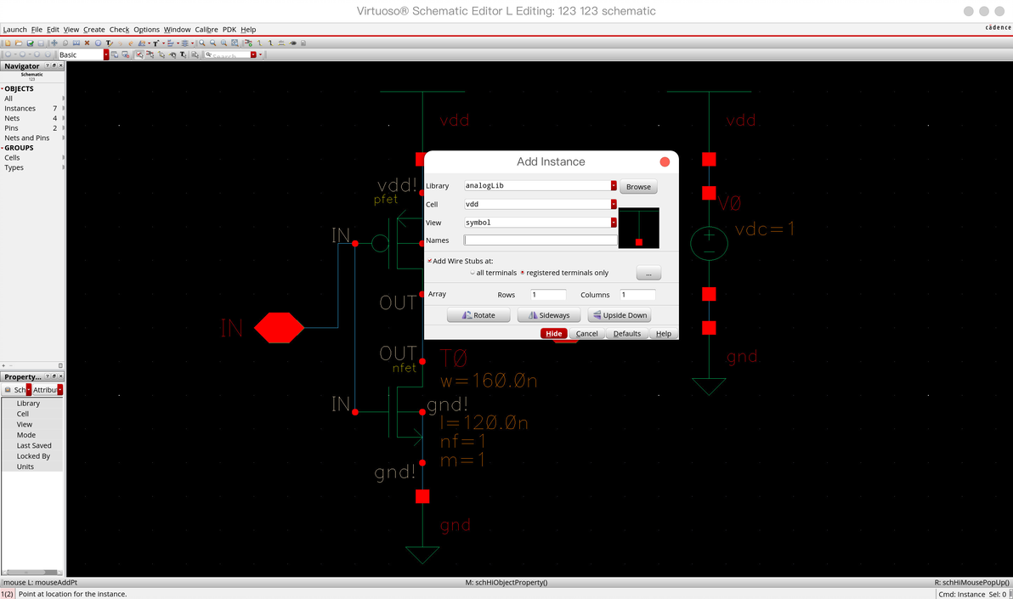Select Nets and Pins row in Navigator
Viewport: 1013px width, 599px height.
[x=32, y=138]
